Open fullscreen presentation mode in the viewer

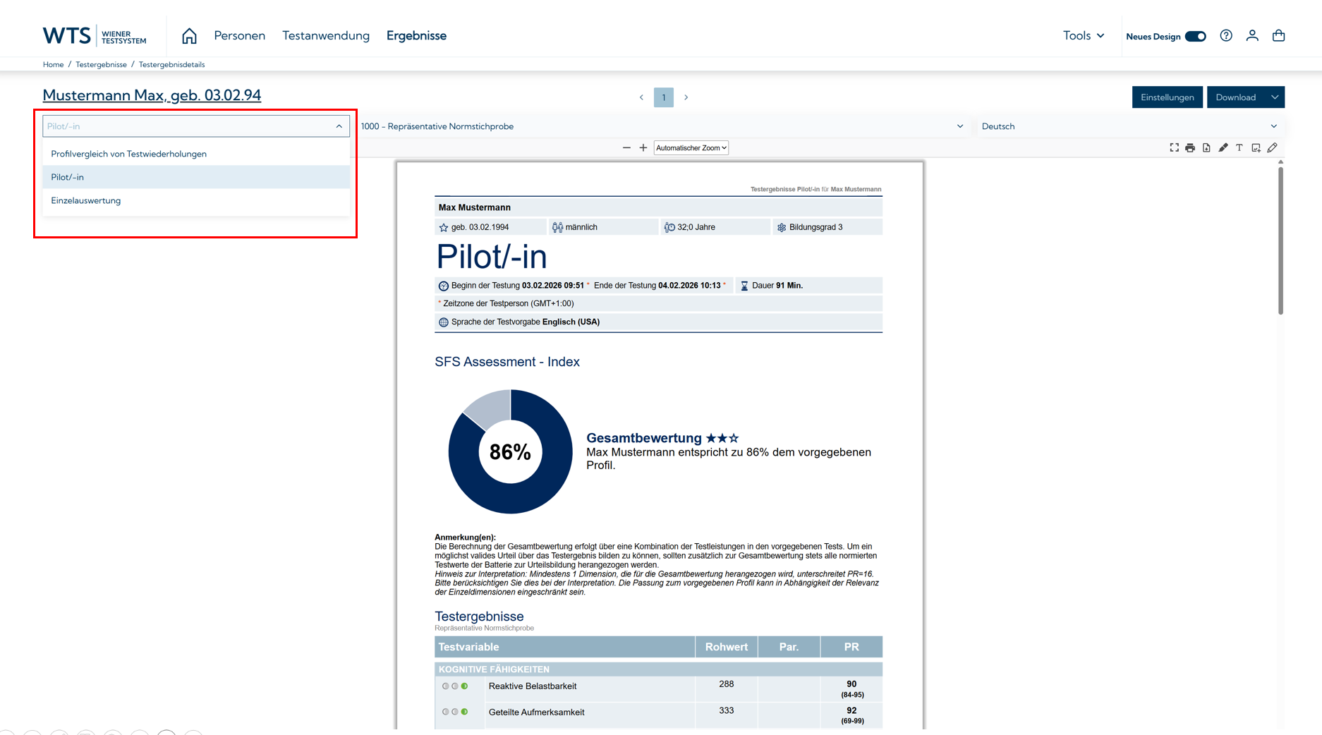pos(1174,148)
